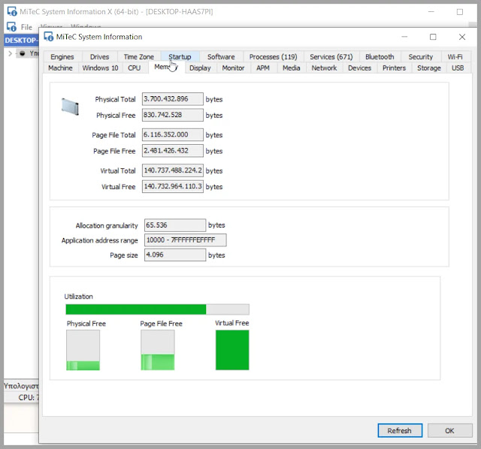Screen dimensions: 481x449
Task: Switch to the Windows 10 tab
Action: 100,68
